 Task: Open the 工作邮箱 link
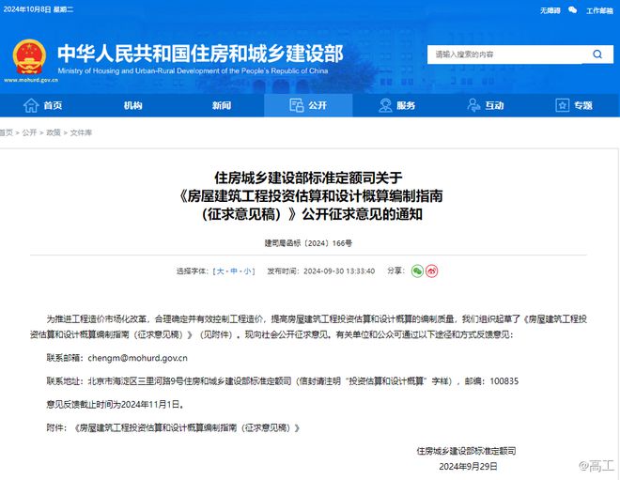(599, 10)
